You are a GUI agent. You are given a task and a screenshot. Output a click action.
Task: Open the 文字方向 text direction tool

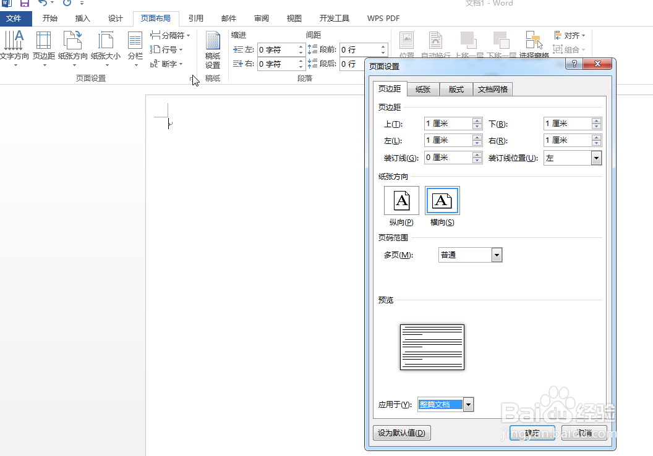click(x=14, y=48)
